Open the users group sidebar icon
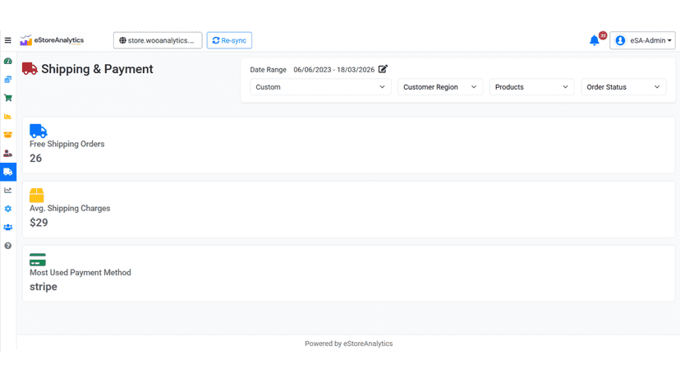 point(8,227)
